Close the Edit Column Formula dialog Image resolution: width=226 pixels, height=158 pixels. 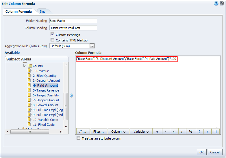[222, 3]
